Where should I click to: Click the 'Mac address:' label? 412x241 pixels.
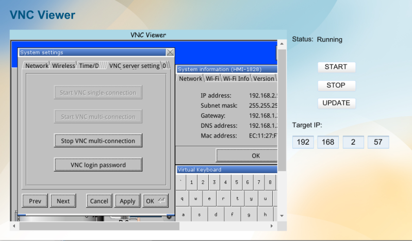pyautogui.click(x=219, y=136)
